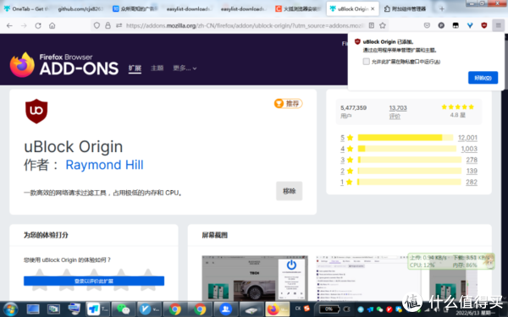This screenshot has width=508, height=317.
Task: Click the black square extension icon in toolbar
Action: (x=456, y=25)
